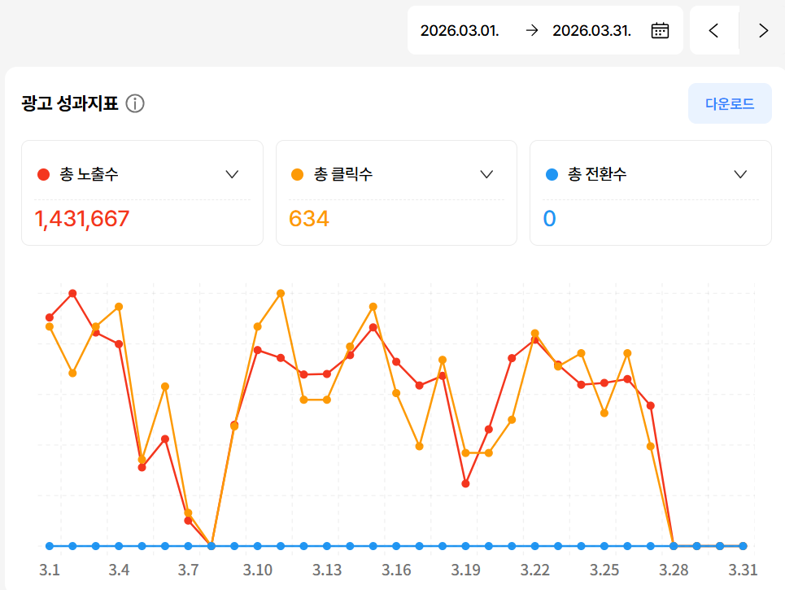Click the 3.16 x-axis label
This screenshot has height=590, width=785.
pyautogui.click(x=396, y=570)
